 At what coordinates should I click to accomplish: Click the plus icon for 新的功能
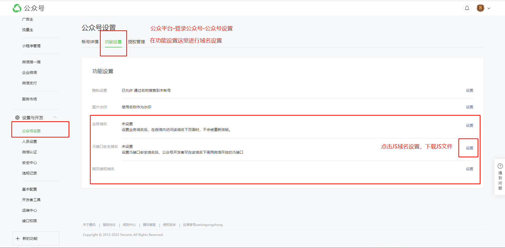(18, 239)
